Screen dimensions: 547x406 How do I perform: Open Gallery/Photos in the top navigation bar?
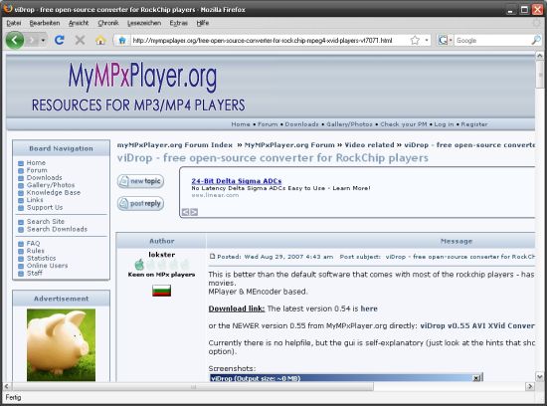click(349, 124)
